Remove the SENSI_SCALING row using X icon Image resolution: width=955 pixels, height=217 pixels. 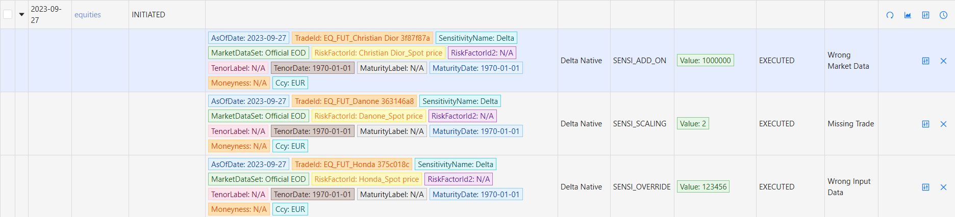click(943, 124)
